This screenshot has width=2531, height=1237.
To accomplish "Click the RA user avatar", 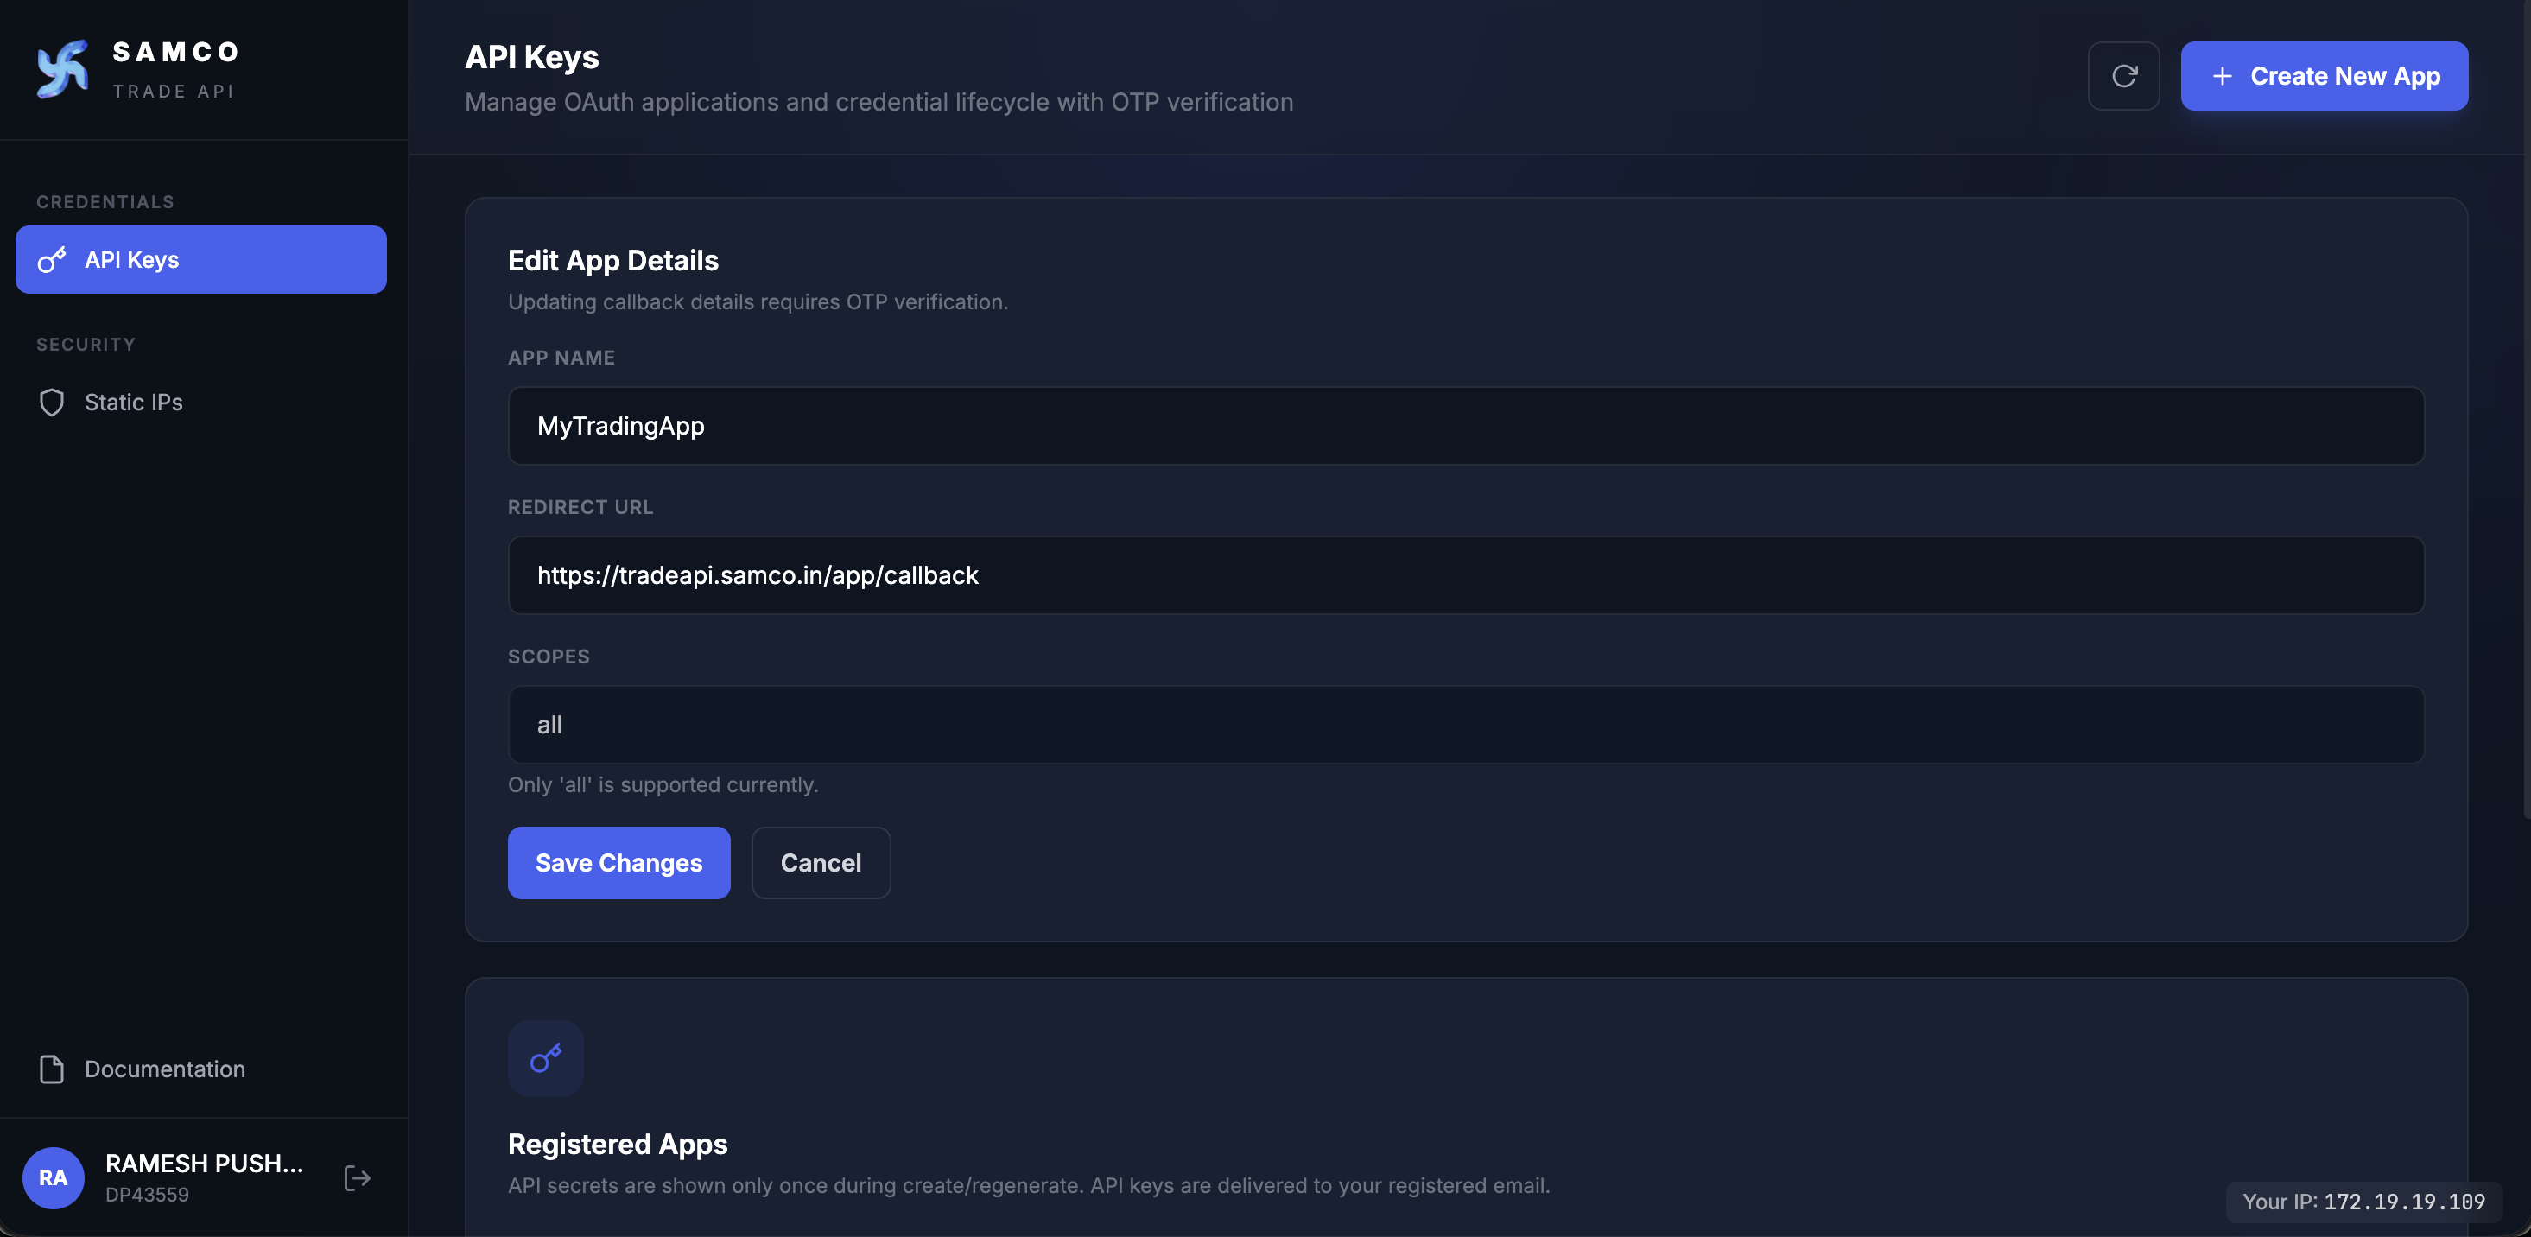I will tap(53, 1178).
